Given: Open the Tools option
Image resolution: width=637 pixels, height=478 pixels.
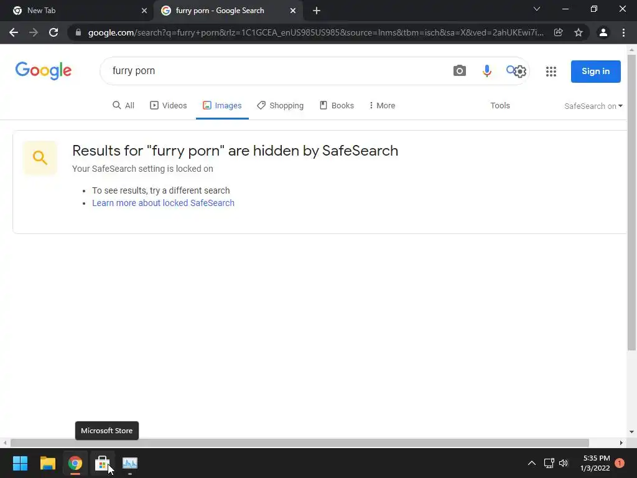Looking at the screenshot, I should [500, 106].
